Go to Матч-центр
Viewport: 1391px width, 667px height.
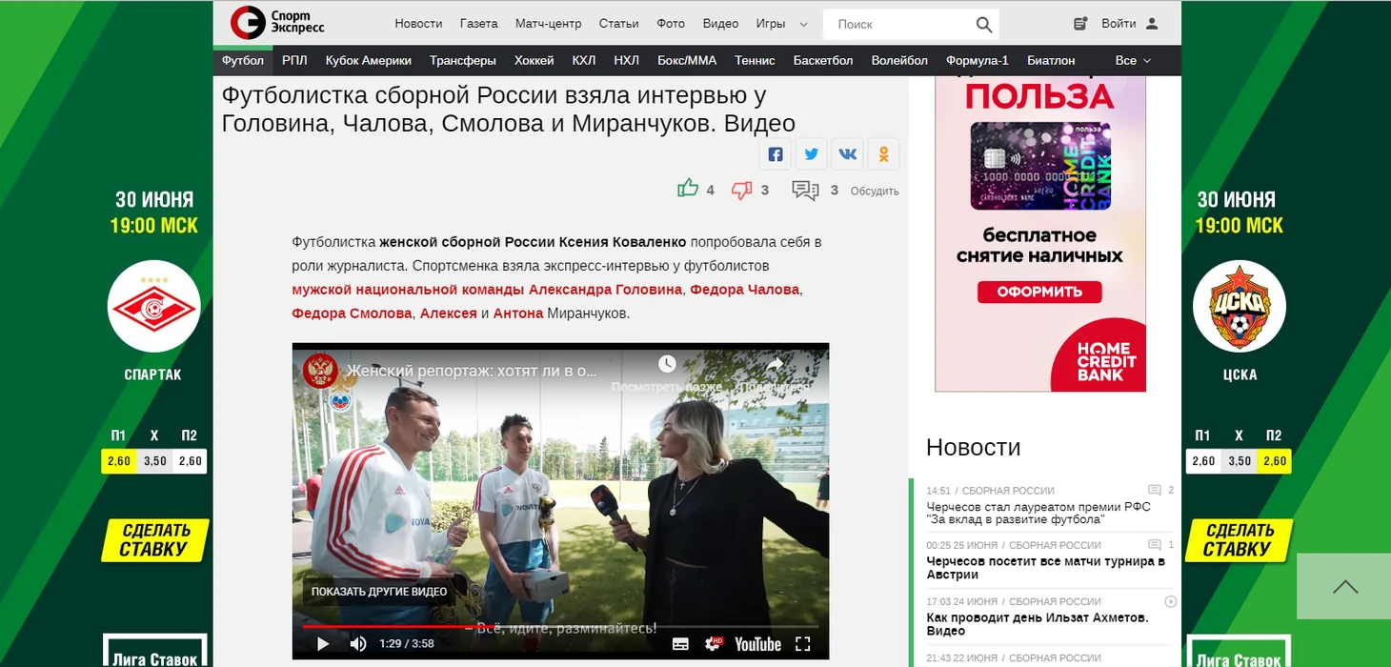click(x=548, y=24)
